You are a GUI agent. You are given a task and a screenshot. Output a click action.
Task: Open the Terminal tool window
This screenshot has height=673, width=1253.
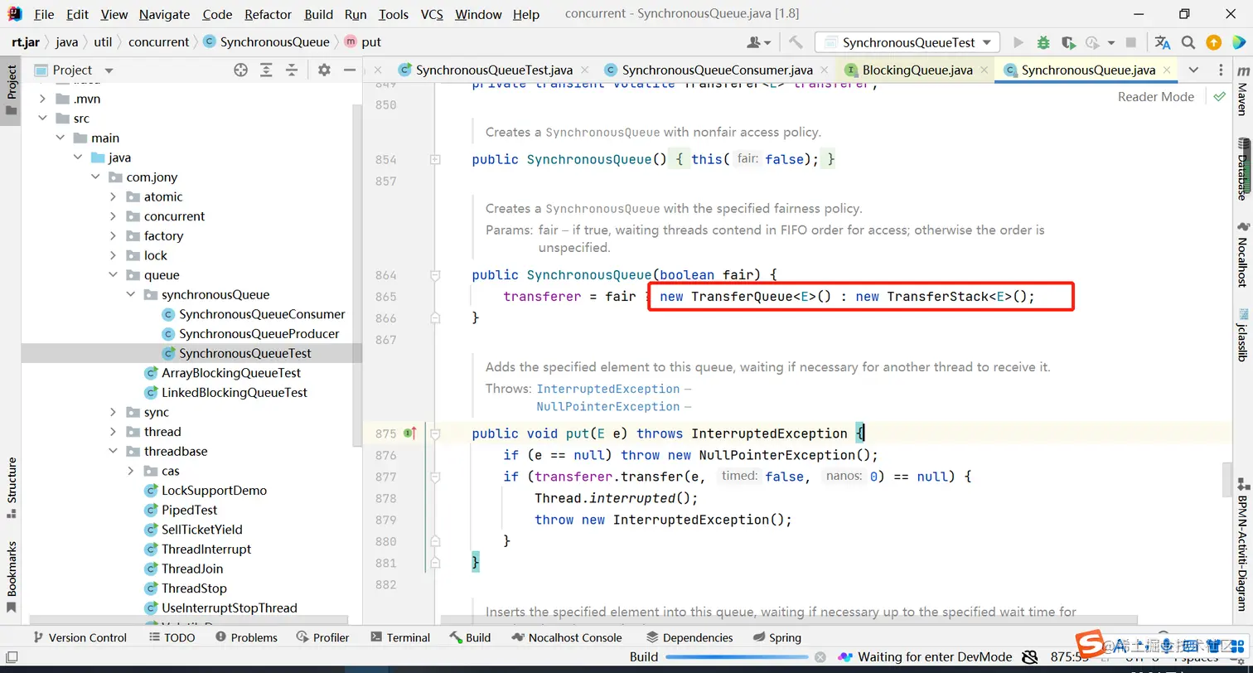[x=400, y=637]
